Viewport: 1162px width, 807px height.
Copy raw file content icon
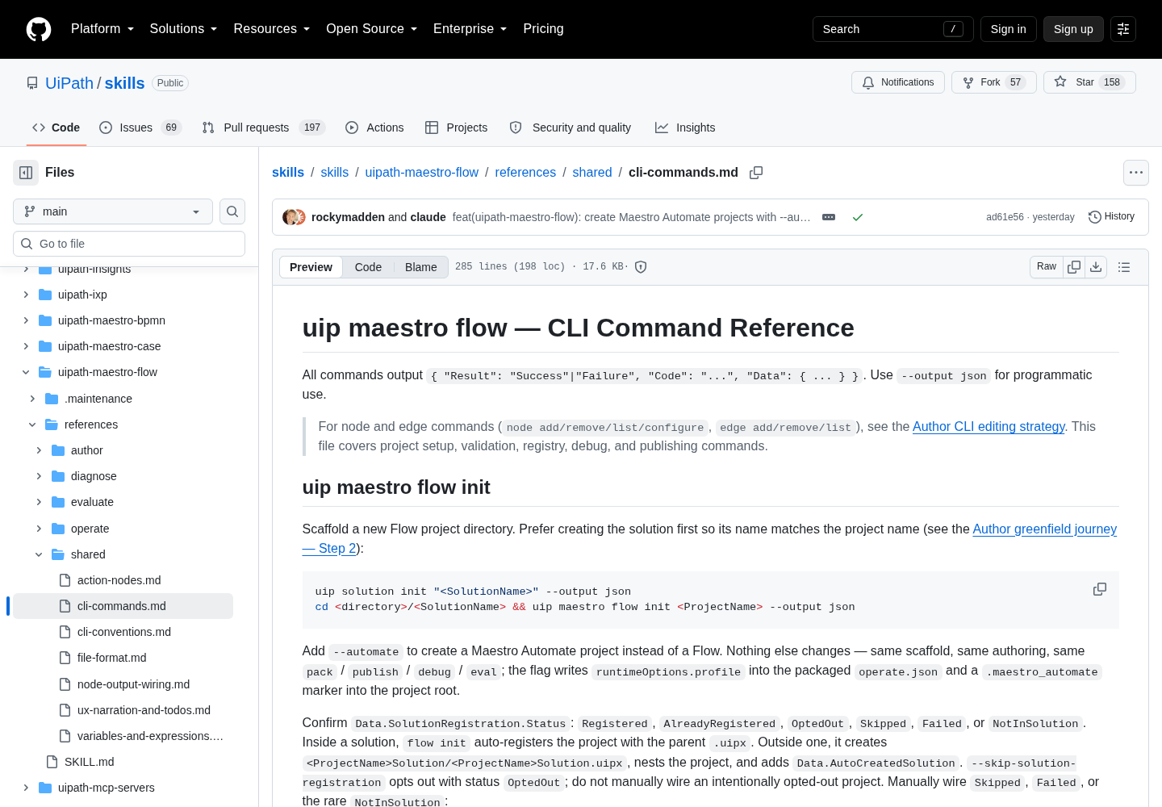pos(1074,267)
